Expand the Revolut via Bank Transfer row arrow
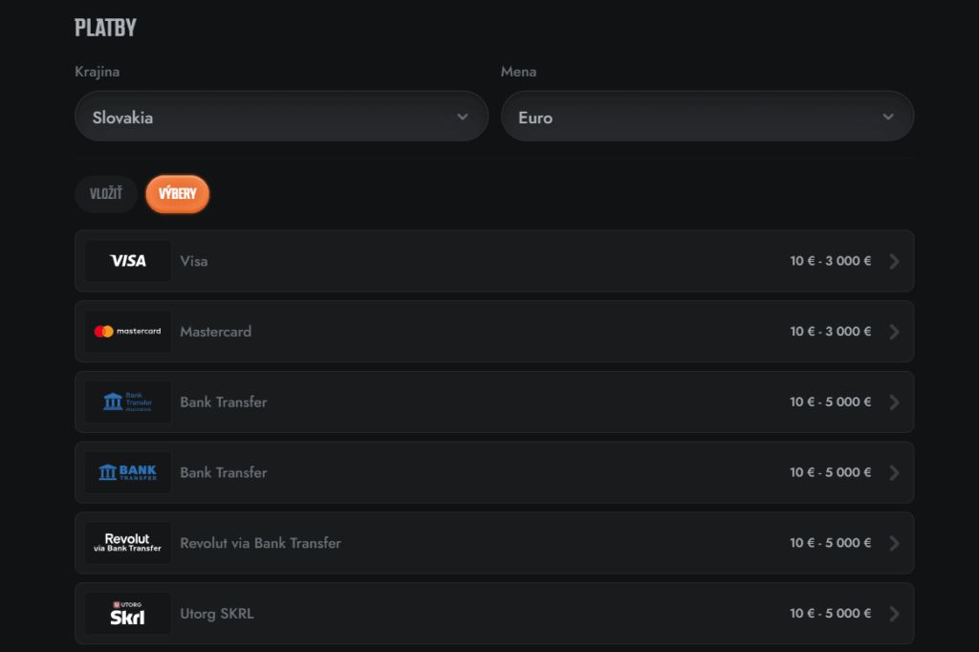 coord(894,543)
